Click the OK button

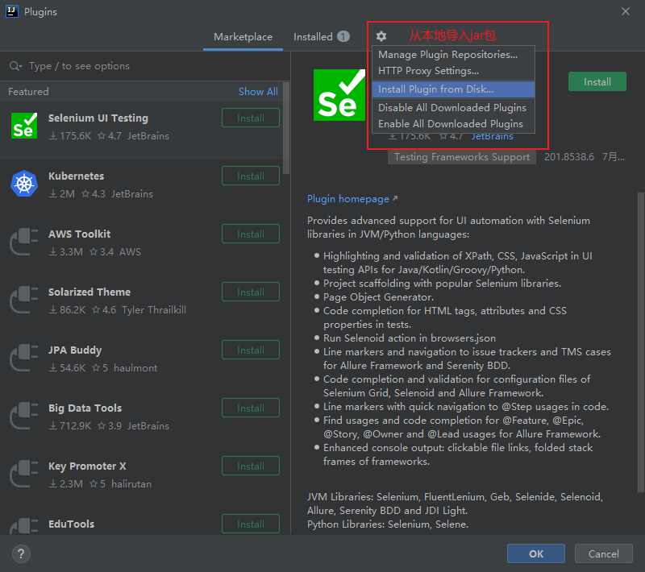[x=536, y=553]
